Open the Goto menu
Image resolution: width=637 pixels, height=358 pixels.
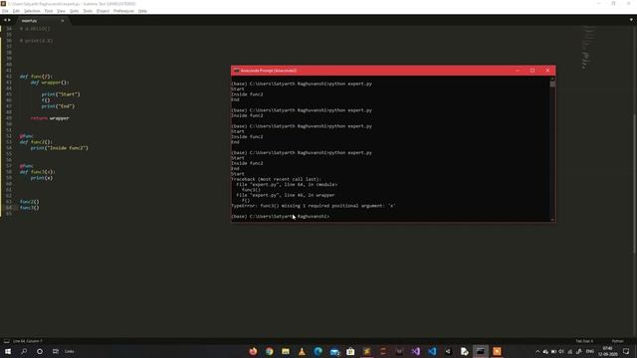click(74, 11)
